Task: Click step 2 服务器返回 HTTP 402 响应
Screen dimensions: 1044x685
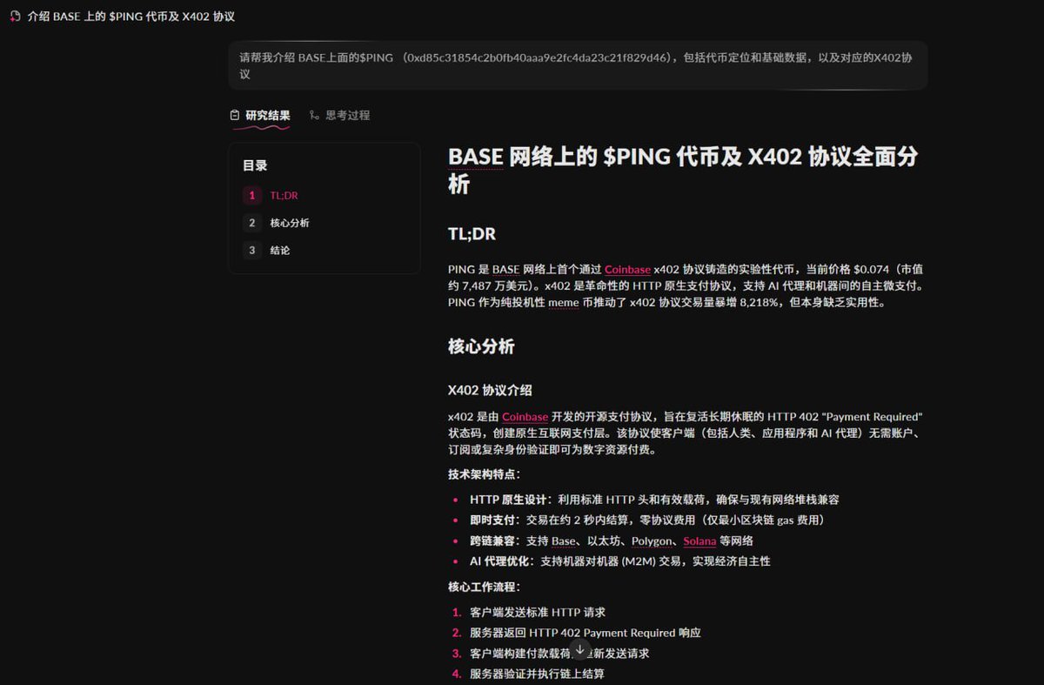Action: [x=586, y=633]
